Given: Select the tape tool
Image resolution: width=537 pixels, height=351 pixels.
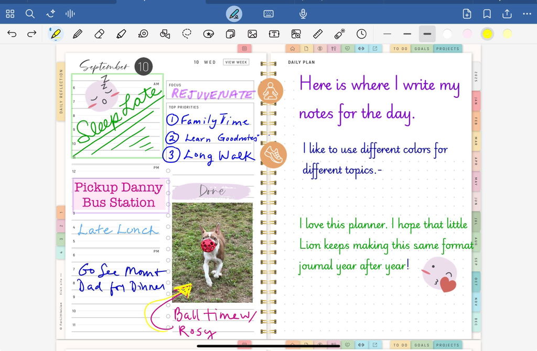Looking at the screenshot, I should (143, 34).
